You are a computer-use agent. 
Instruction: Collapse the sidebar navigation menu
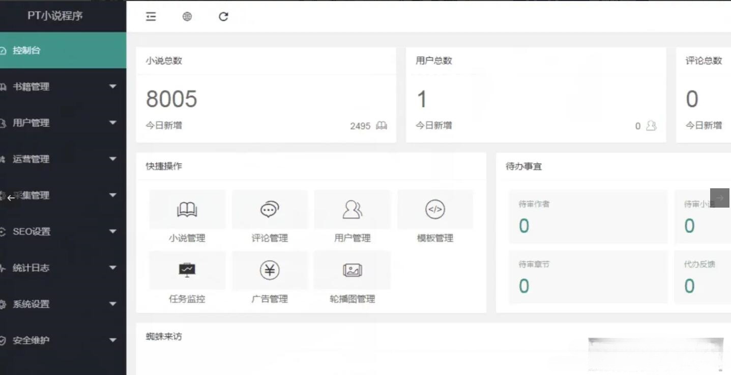tap(151, 16)
